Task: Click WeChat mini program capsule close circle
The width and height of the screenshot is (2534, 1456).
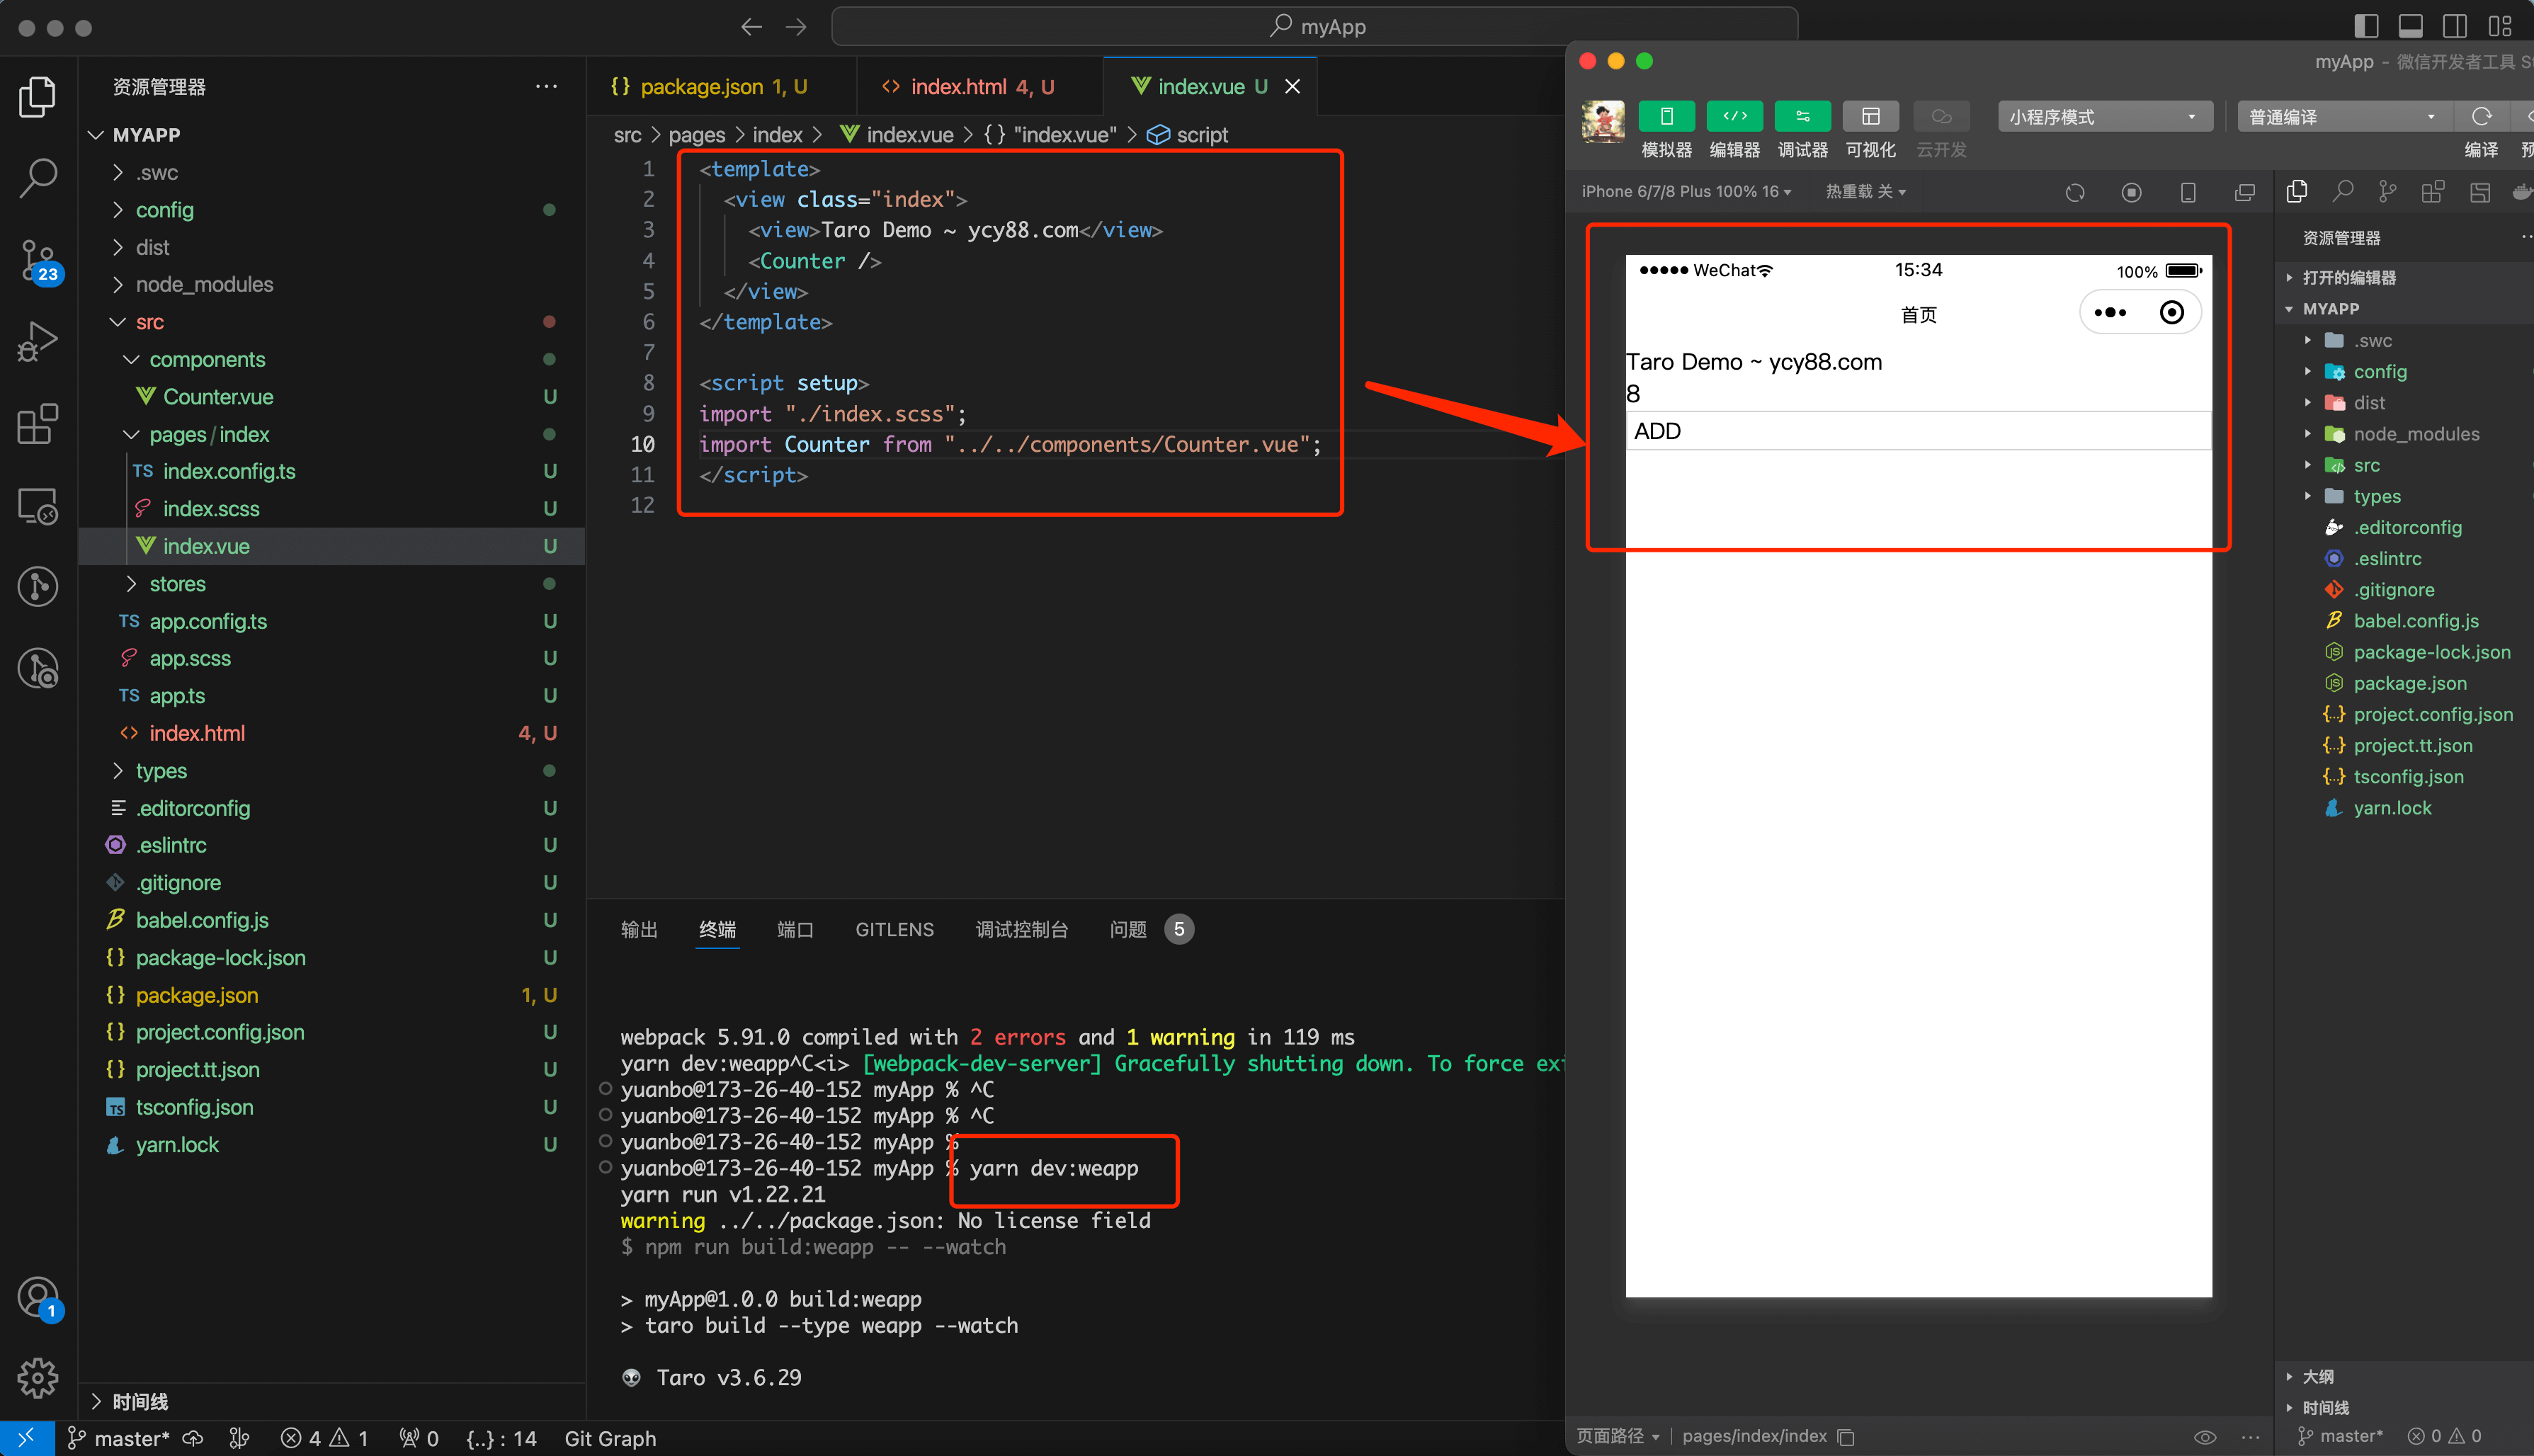Action: coord(2171,313)
